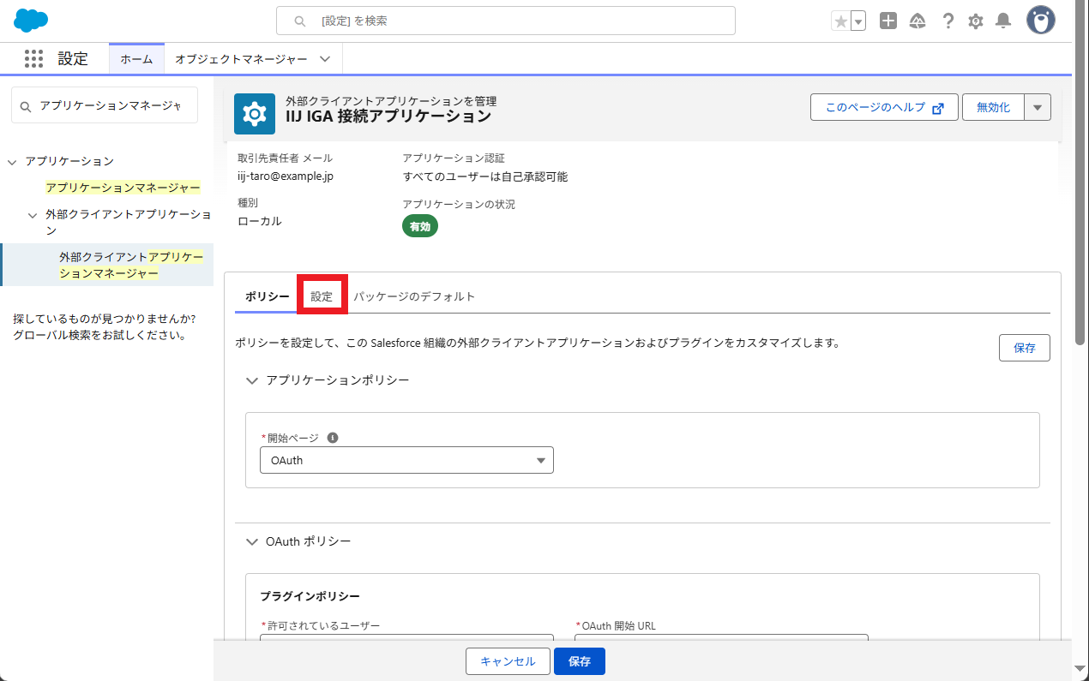Click the Salesforce cloud logo
This screenshot has height=681, width=1089.
(x=32, y=21)
